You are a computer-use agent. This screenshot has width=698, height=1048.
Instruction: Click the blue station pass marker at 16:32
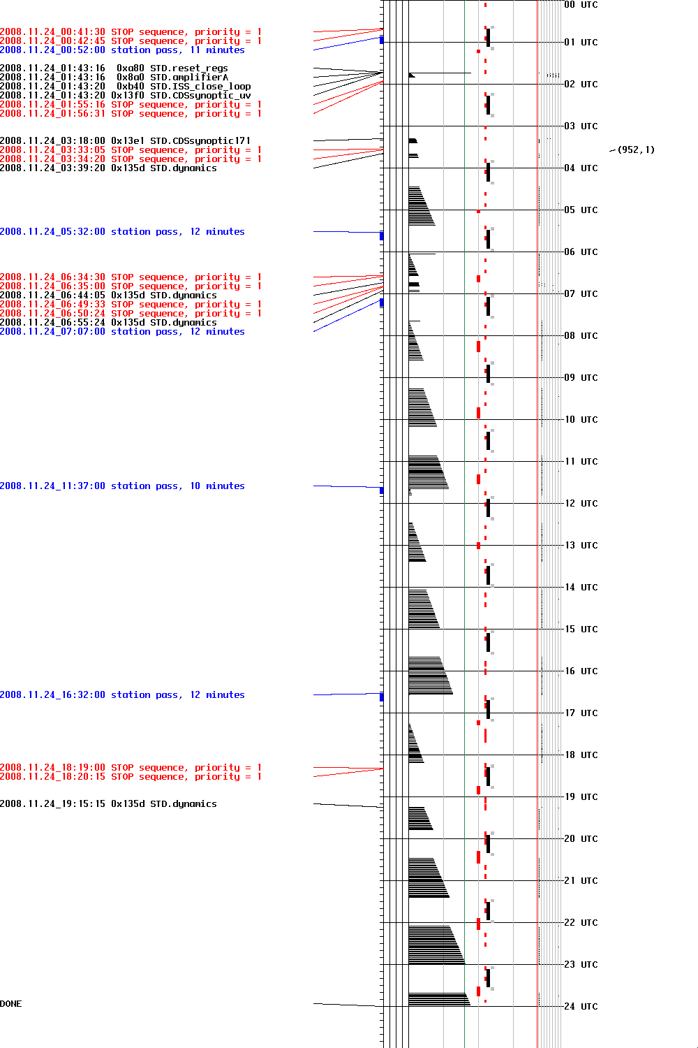point(382,697)
